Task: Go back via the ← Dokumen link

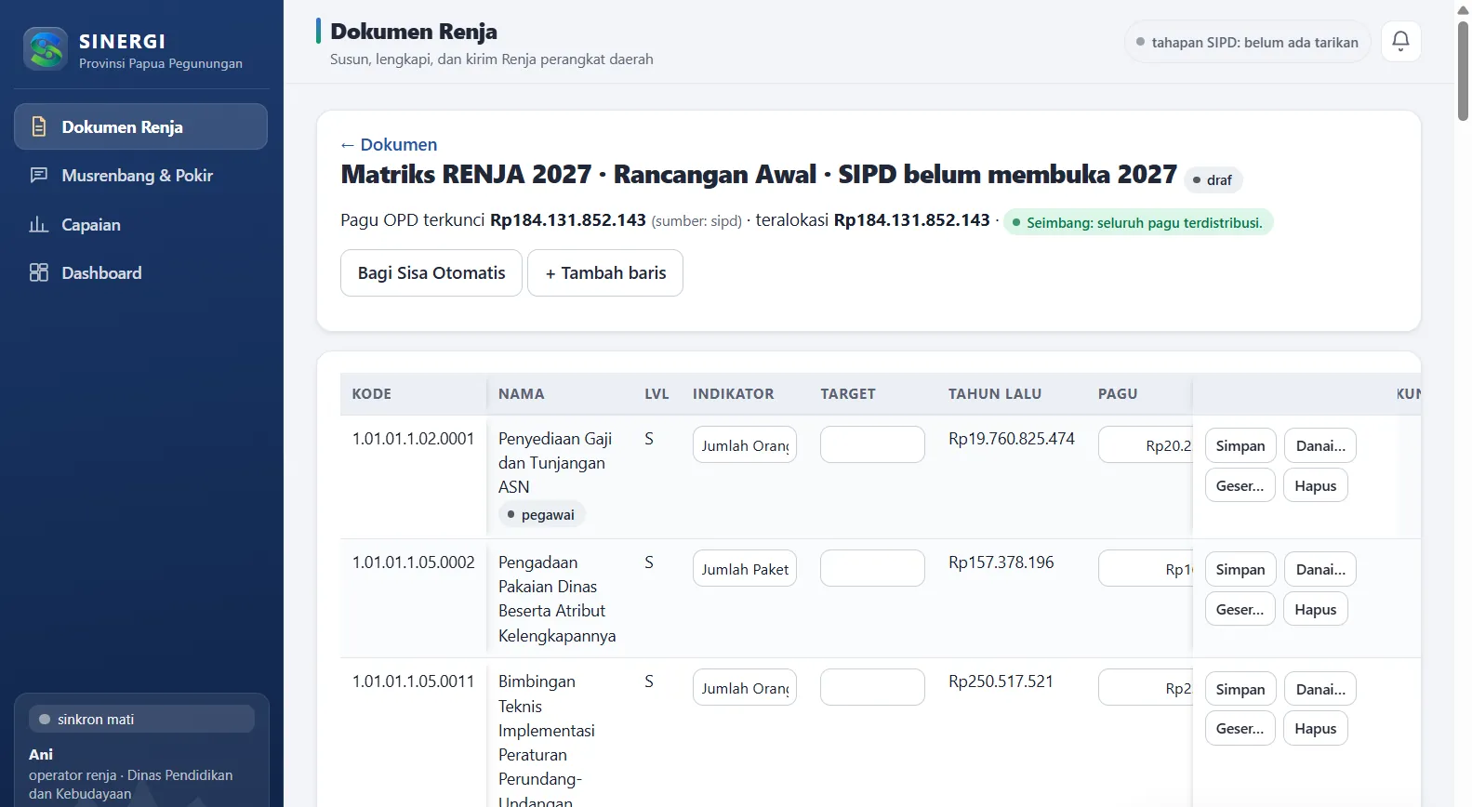Action: pyautogui.click(x=389, y=144)
